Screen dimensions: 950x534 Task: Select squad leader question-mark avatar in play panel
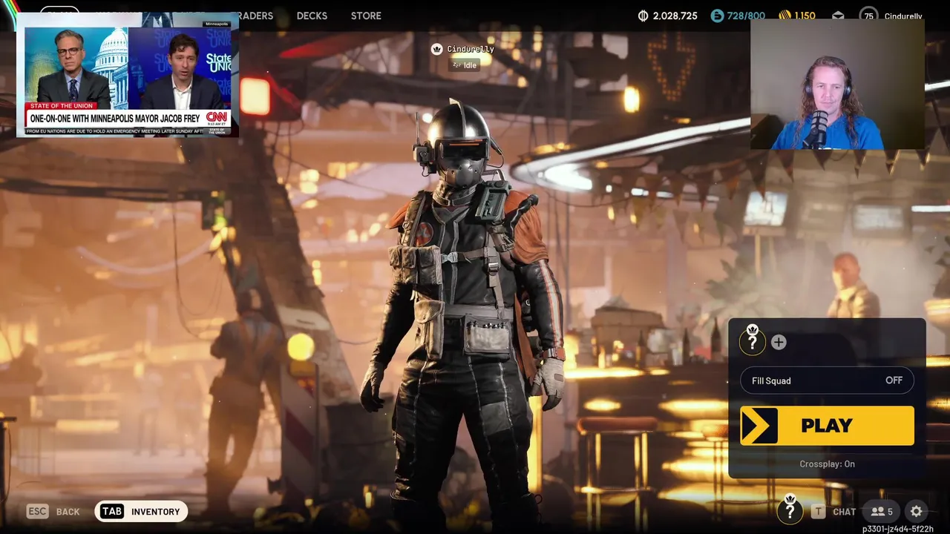point(752,341)
